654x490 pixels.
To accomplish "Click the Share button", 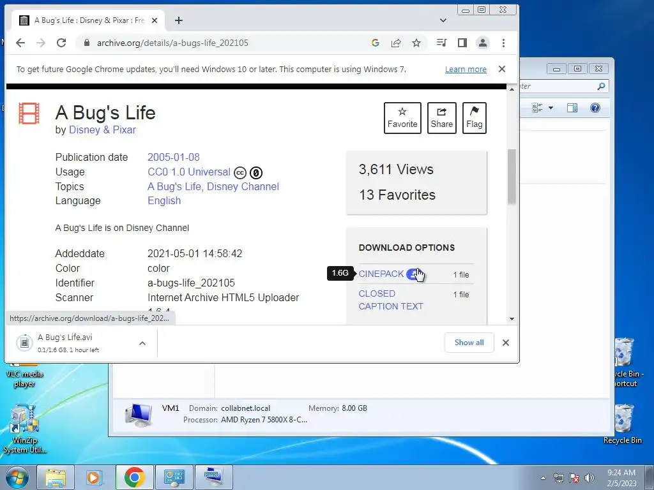I will (x=442, y=118).
